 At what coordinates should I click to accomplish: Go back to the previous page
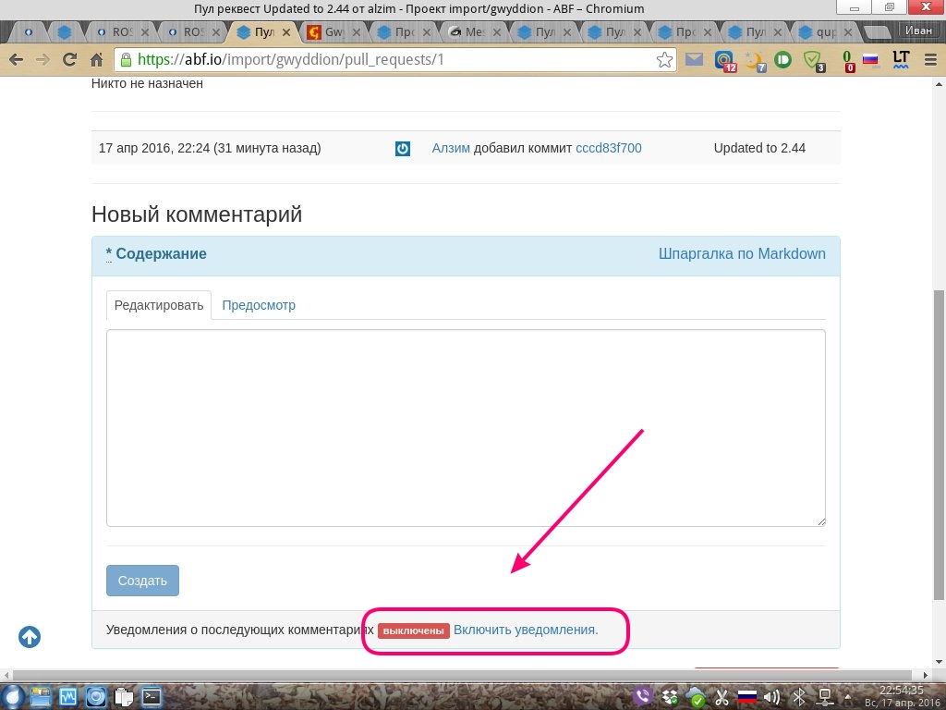(17, 60)
